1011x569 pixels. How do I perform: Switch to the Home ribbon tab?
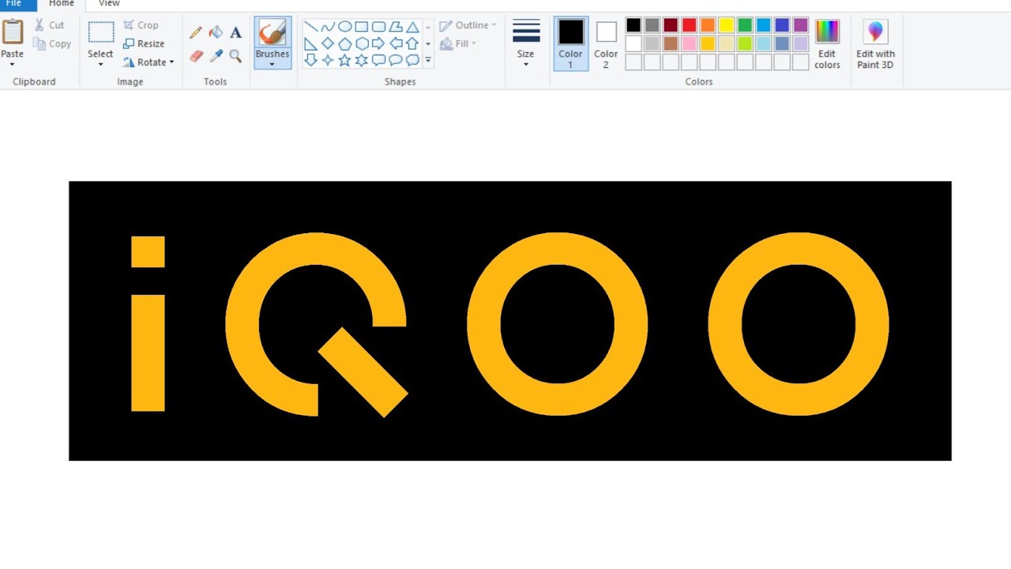click(62, 4)
